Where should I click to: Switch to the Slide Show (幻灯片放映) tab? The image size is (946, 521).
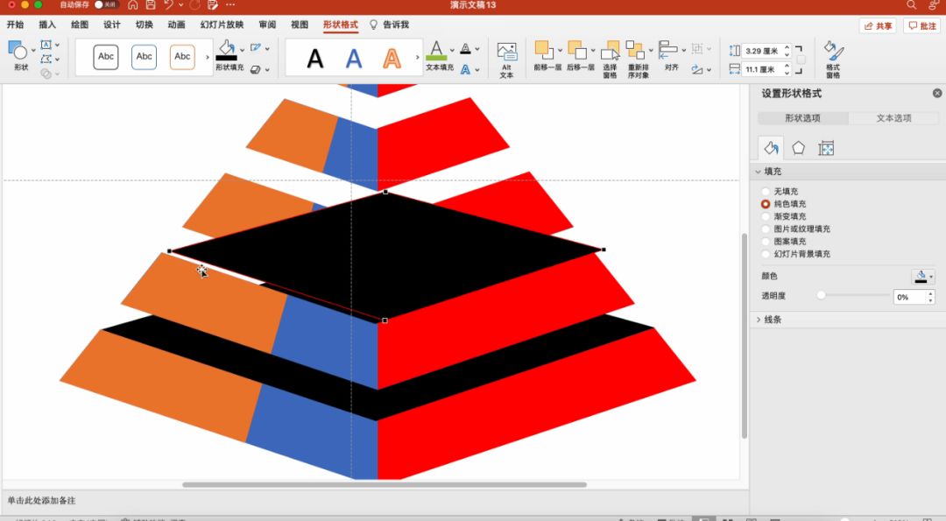pos(222,25)
